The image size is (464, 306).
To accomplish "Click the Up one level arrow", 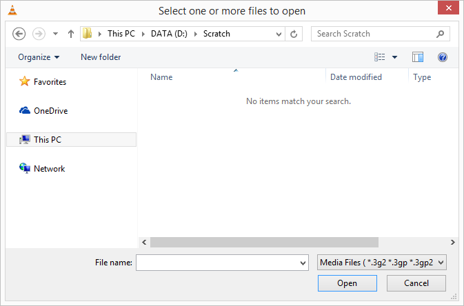I will 70,34.
